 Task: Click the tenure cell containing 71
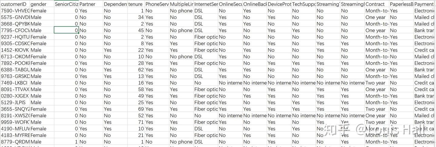136,122
